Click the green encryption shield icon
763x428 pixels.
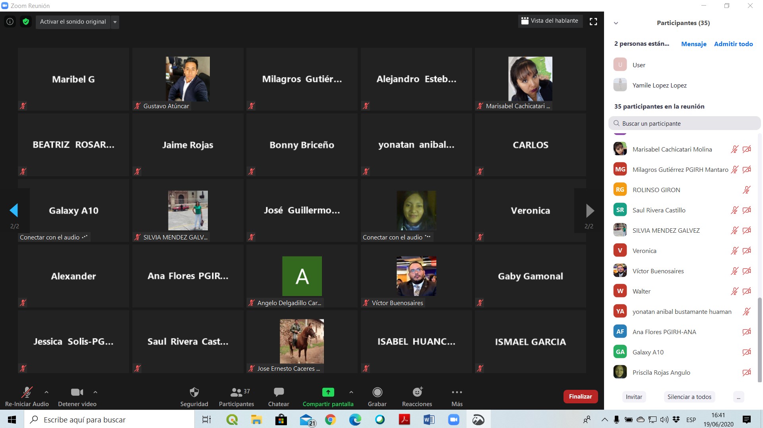click(x=26, y=21)
